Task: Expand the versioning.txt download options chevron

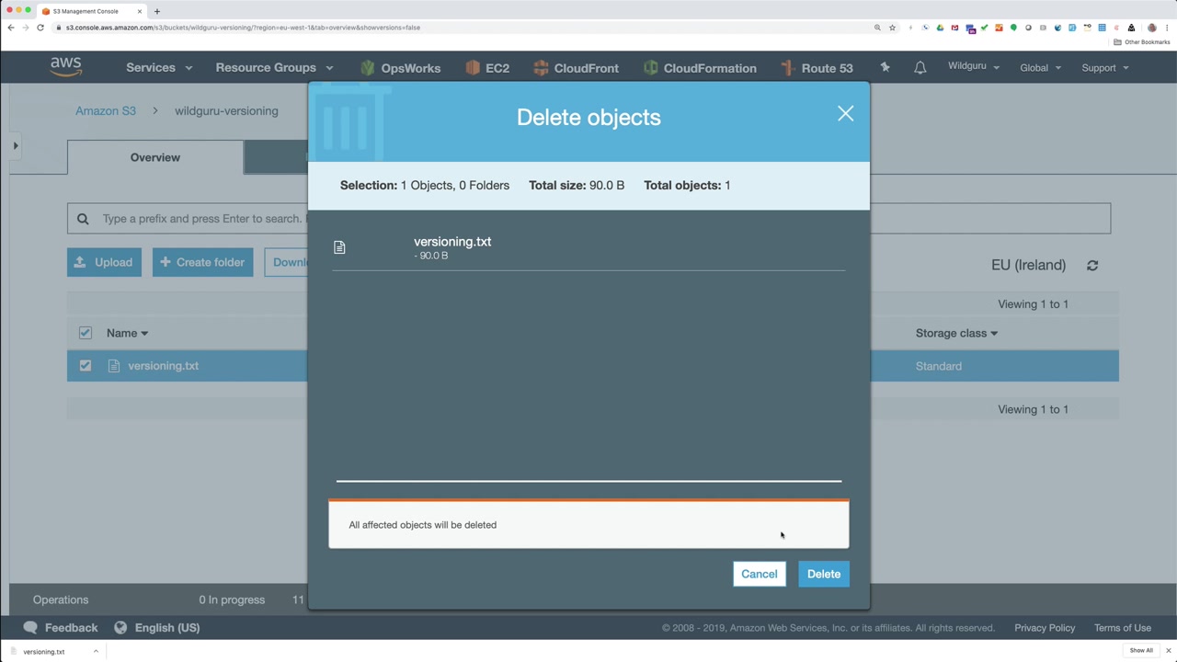Action: [x=96, y=652]
